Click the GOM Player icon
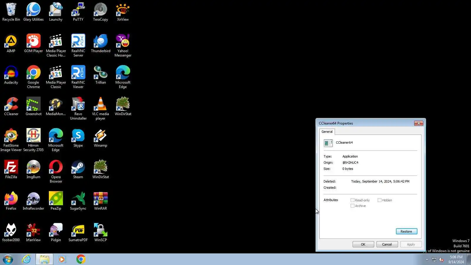 33,44
